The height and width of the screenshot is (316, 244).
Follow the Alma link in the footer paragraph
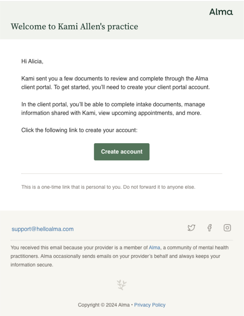tap(154, 247)
